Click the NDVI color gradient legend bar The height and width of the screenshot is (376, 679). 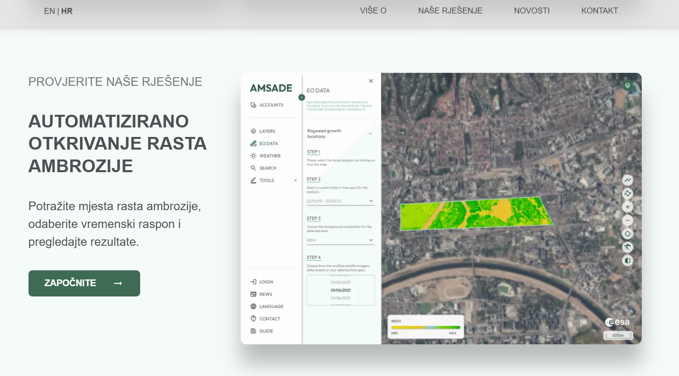tap(425, 327)
